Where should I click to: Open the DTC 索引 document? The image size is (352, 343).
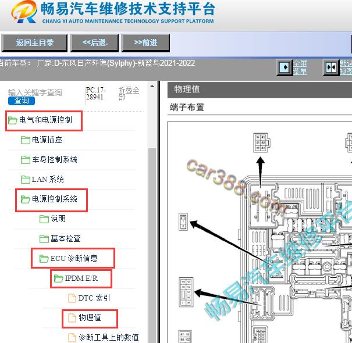94,298
